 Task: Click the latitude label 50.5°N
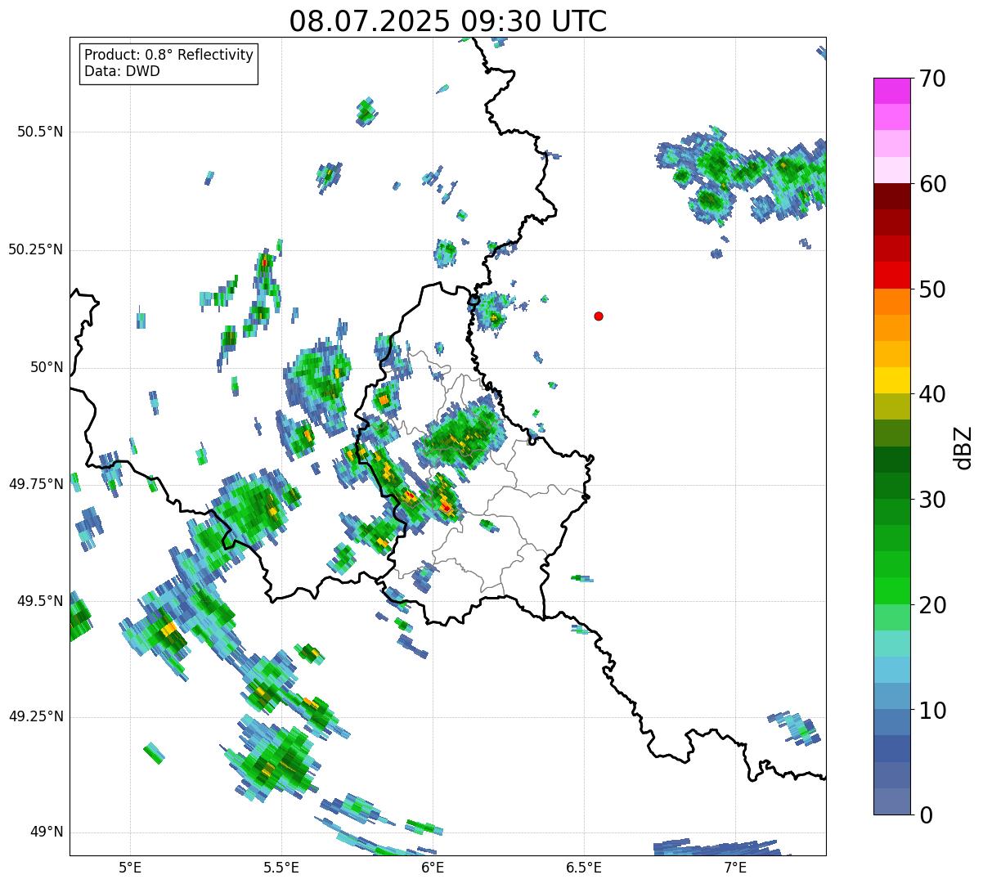(40, 132)
